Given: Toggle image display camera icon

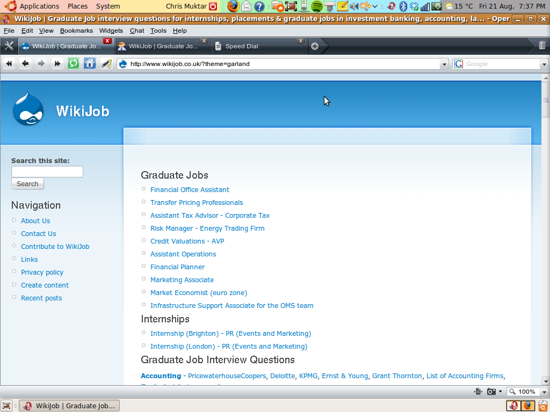Looking at the screenshot, I should tap(491, 391).
